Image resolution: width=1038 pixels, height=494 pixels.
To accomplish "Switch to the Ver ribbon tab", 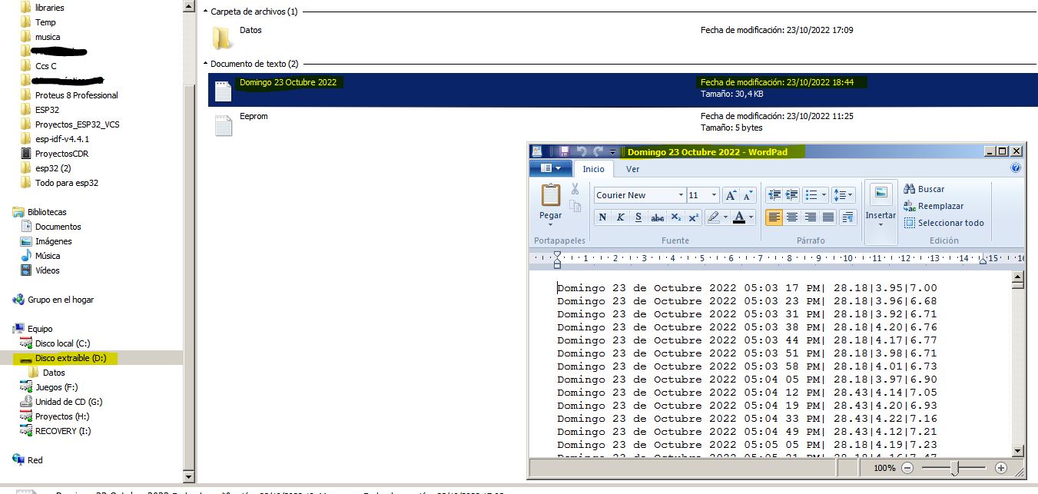I will pos(632,169).
